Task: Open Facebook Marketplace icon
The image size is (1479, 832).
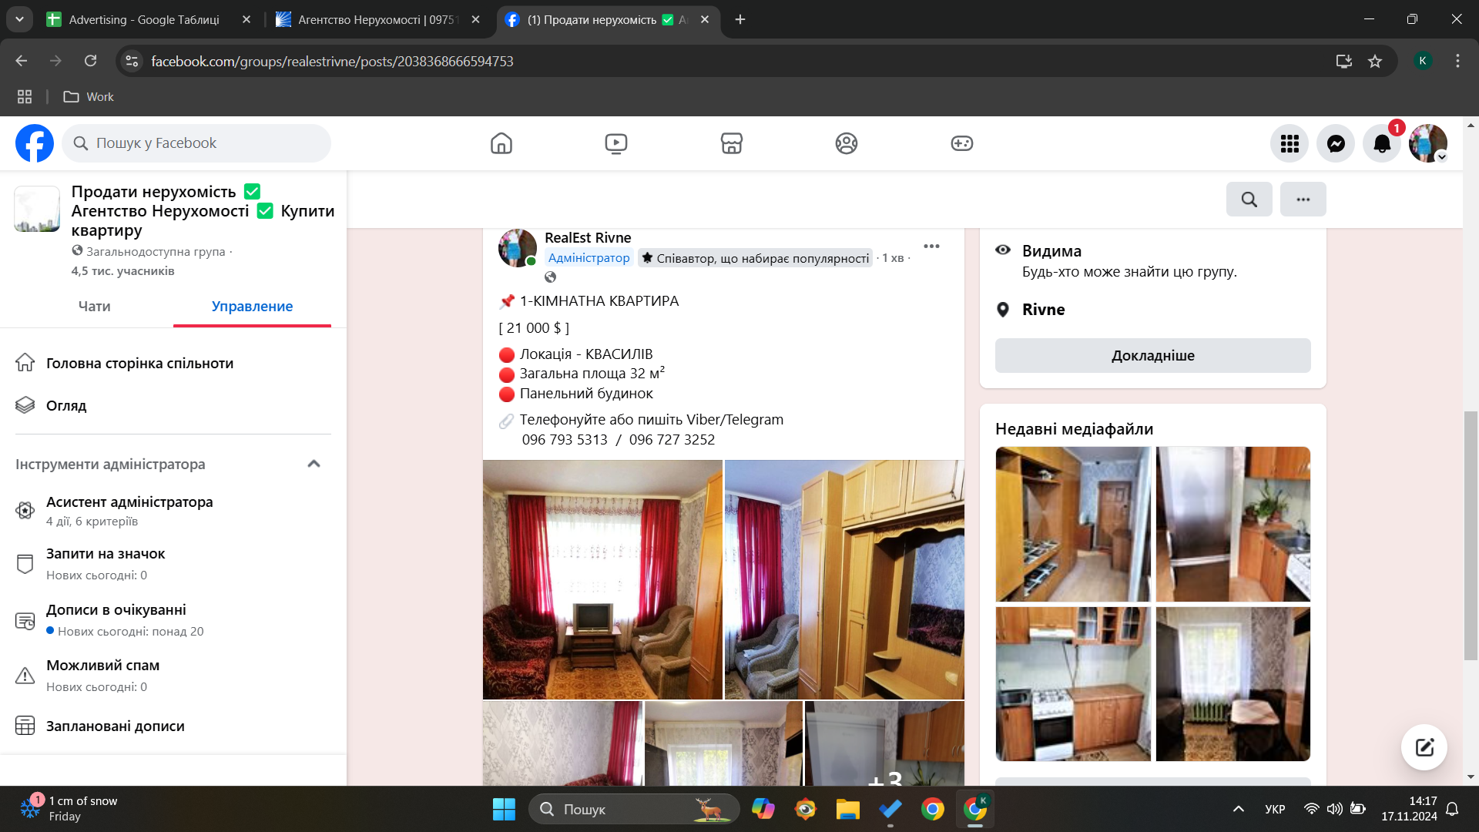Action: coord(731,143)
